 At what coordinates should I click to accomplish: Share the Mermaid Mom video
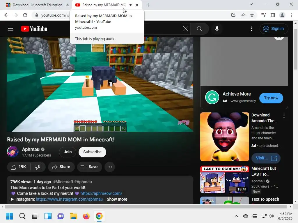(x=61, y=167)
